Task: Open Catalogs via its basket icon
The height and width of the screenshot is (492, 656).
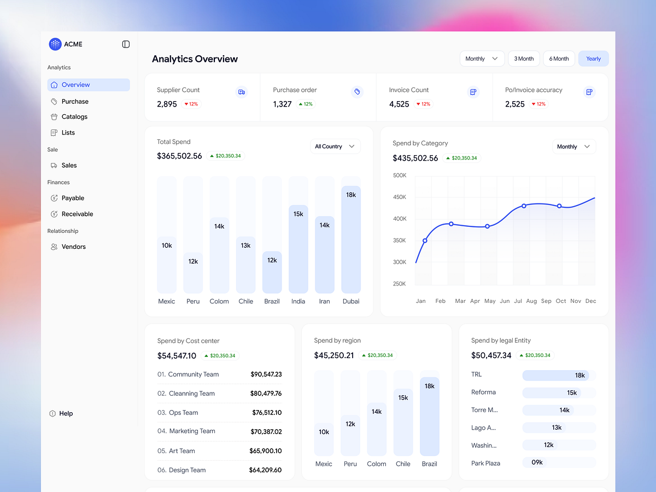Action: 54,116
